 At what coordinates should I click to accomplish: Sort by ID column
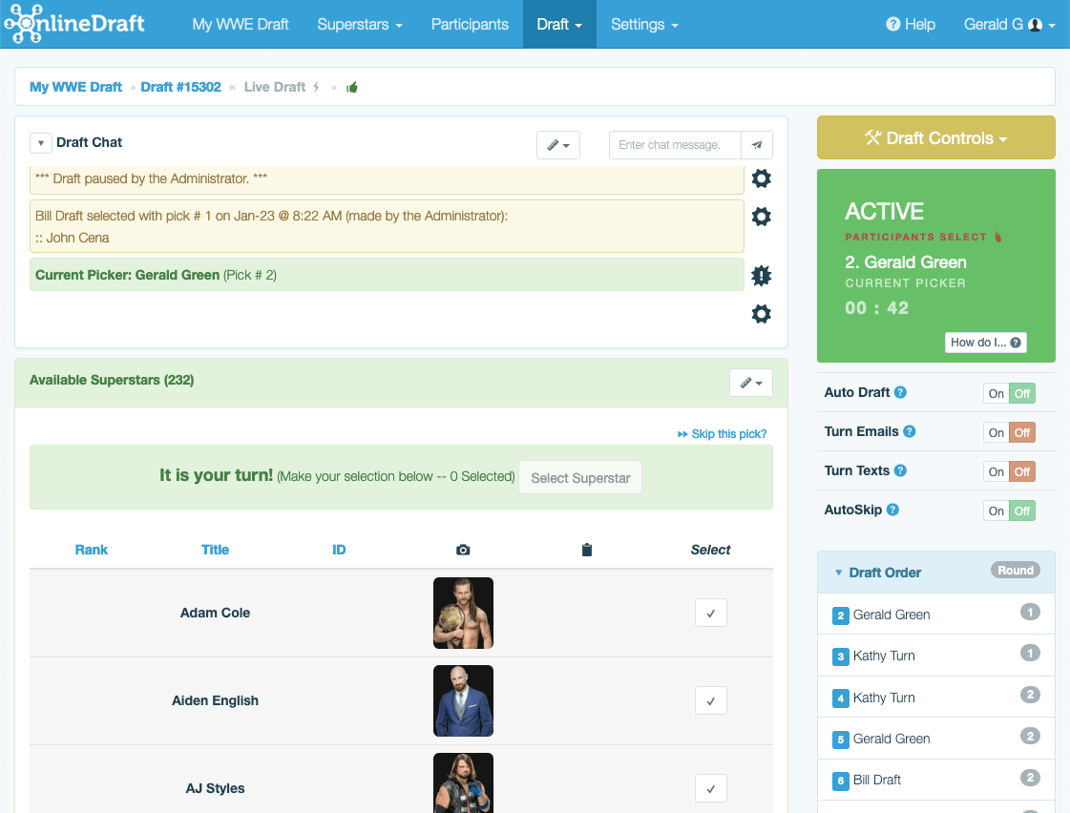339,550
